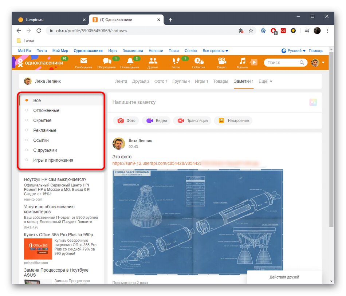
Task: Click the yellow shield extension icon
Action: coord(293,31)
